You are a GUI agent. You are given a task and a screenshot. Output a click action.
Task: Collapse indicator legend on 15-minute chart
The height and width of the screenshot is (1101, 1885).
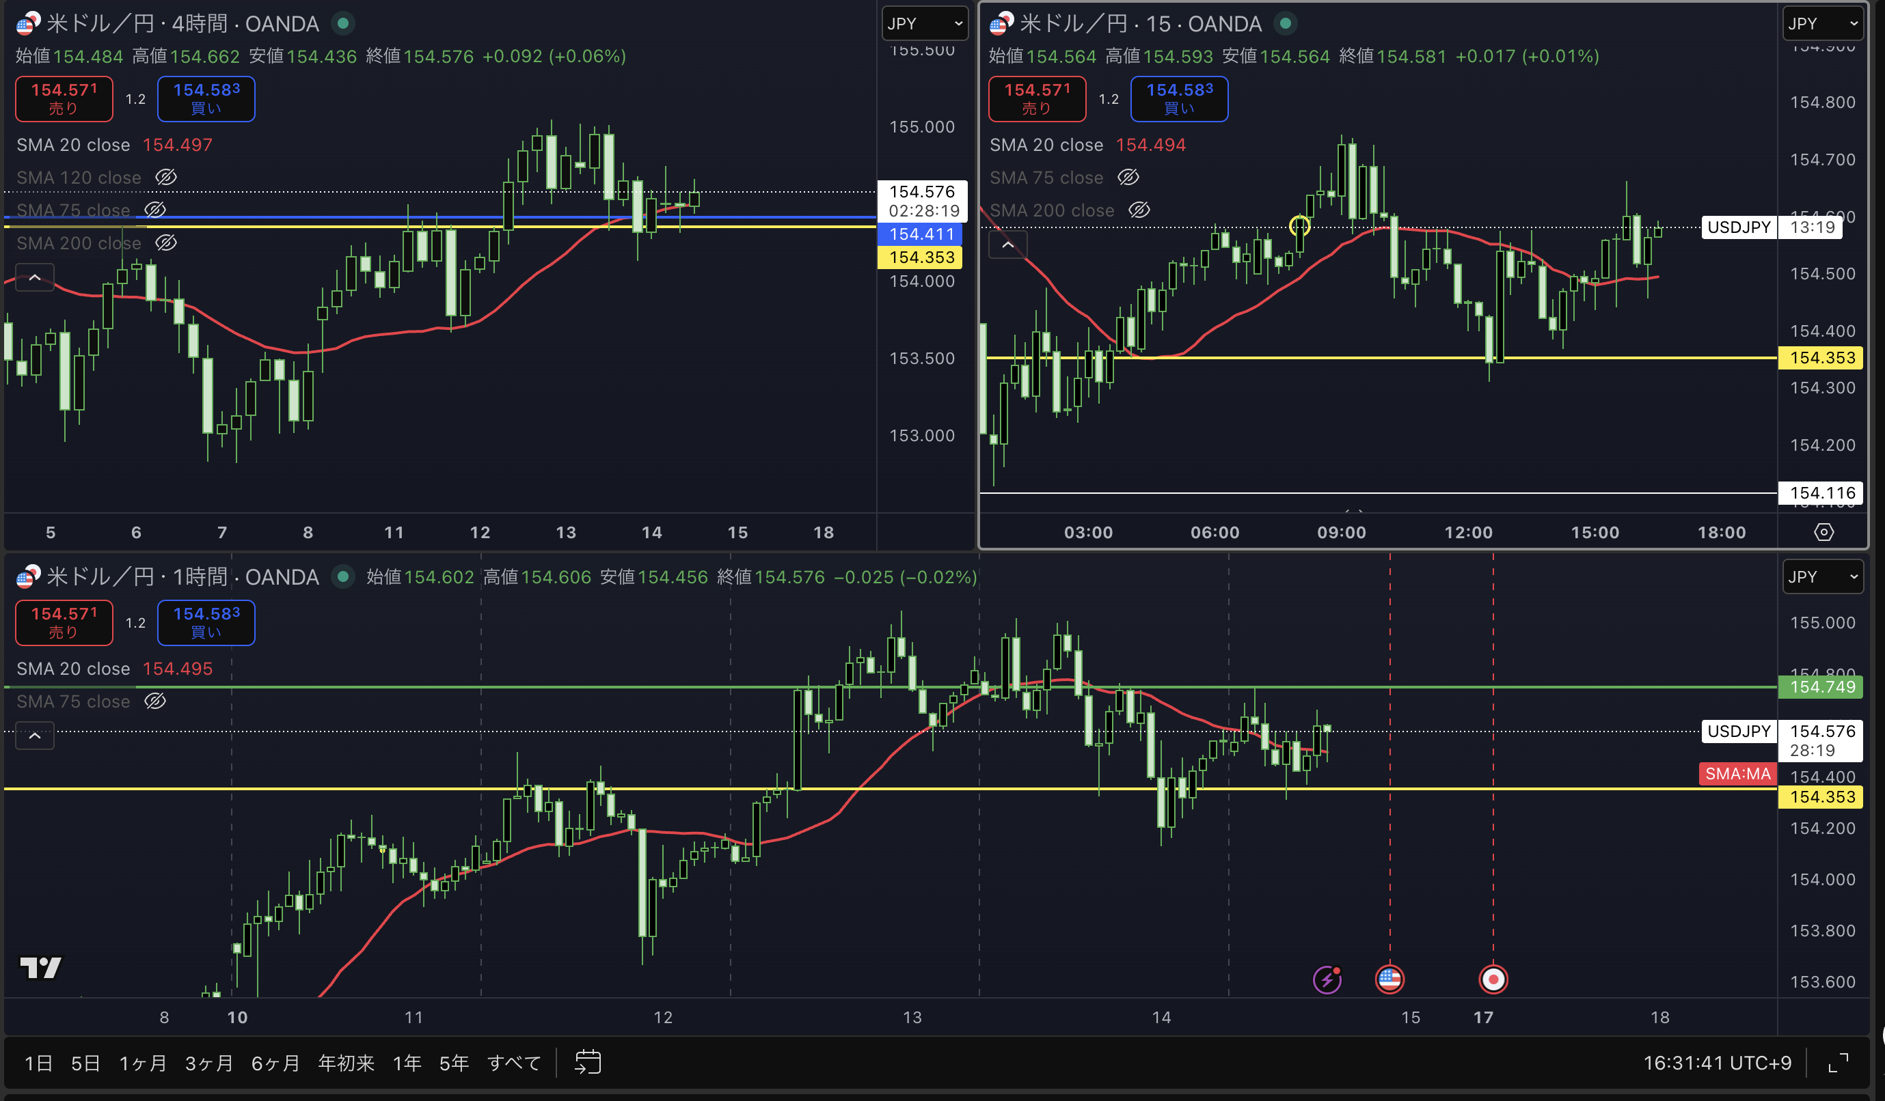1007,245
